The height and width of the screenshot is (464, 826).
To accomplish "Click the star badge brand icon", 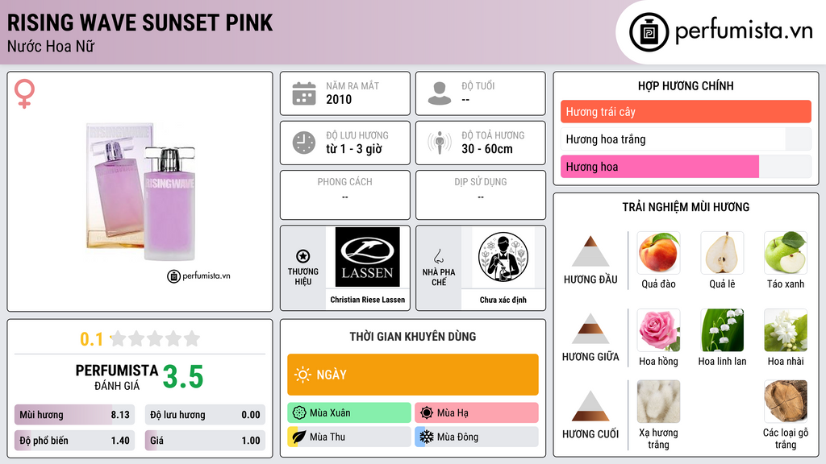I will point(303,256).
